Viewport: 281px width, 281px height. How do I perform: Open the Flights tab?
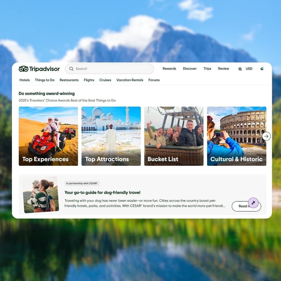click(x=89, y=80)
